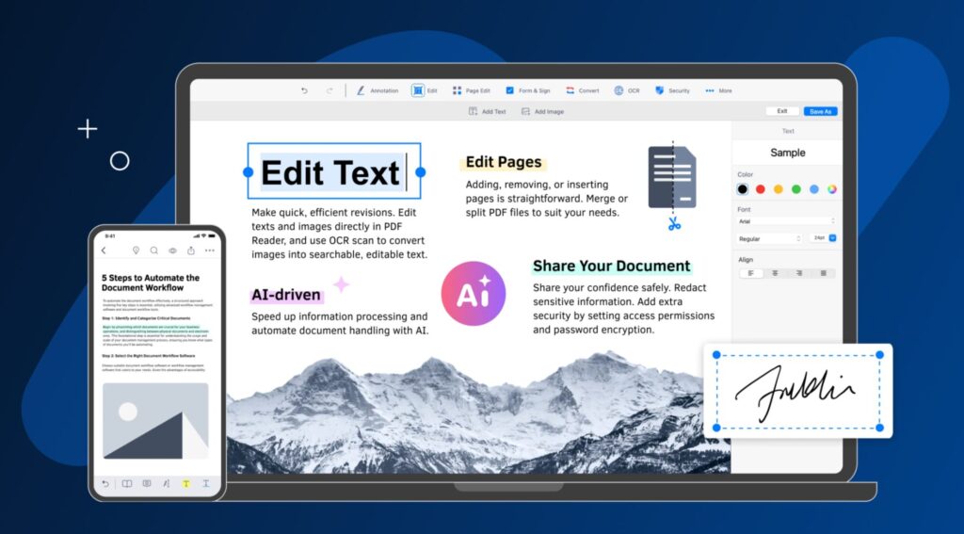Choose the red color swatch
This screenshot has height=534, width=964.
(761, 189)
